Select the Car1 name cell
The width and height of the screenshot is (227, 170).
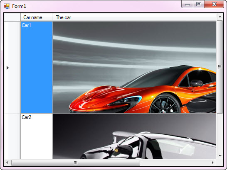click(x=37, y=68)
